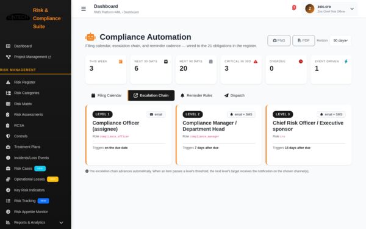The height and width of the screenshot is (229, 366).
Task: Open the red notifications bell
Action: point(294,8)
